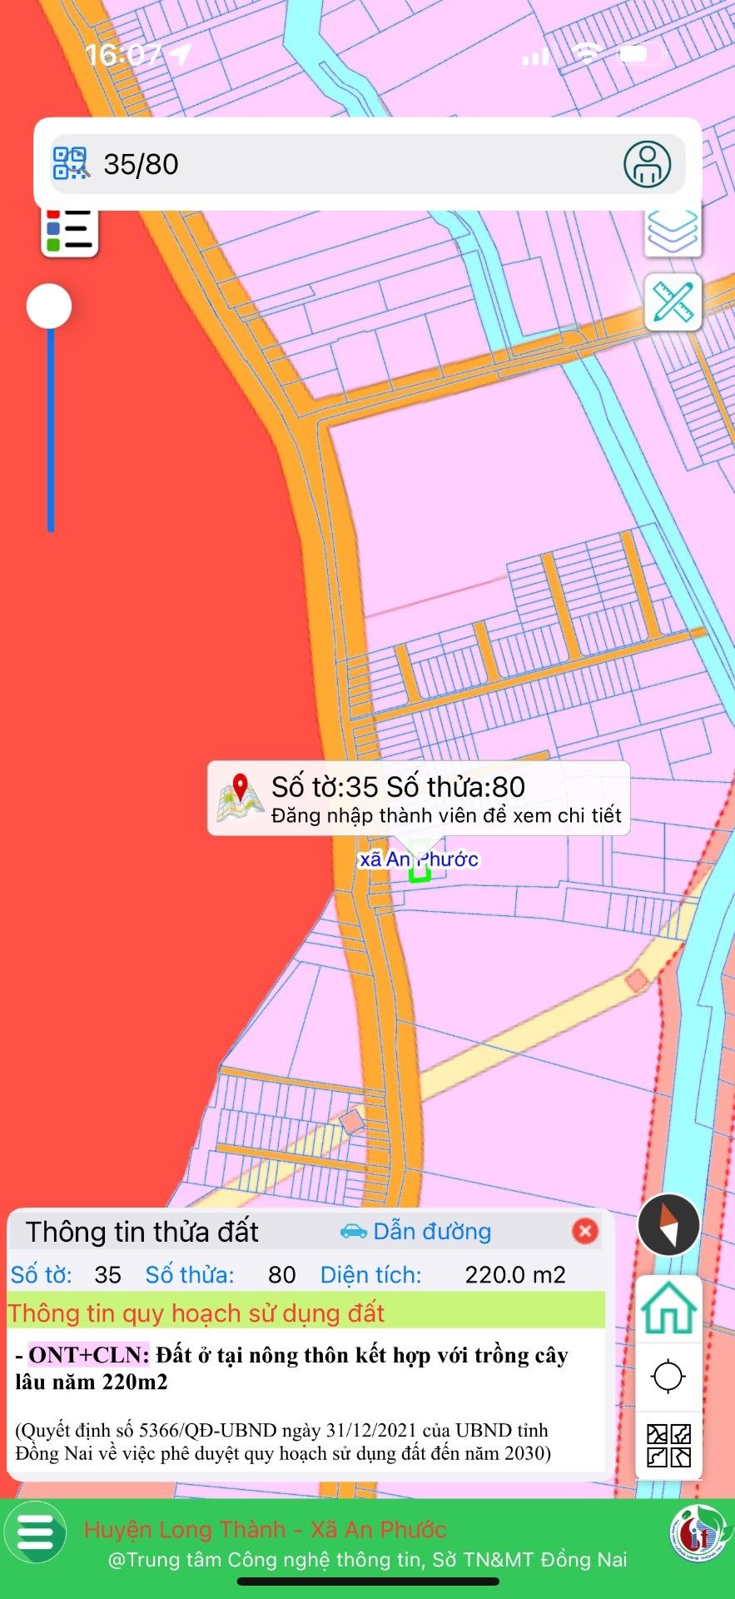Select the ruler measurement tool
Screen dimensions: 735x1599
(673, 301)
